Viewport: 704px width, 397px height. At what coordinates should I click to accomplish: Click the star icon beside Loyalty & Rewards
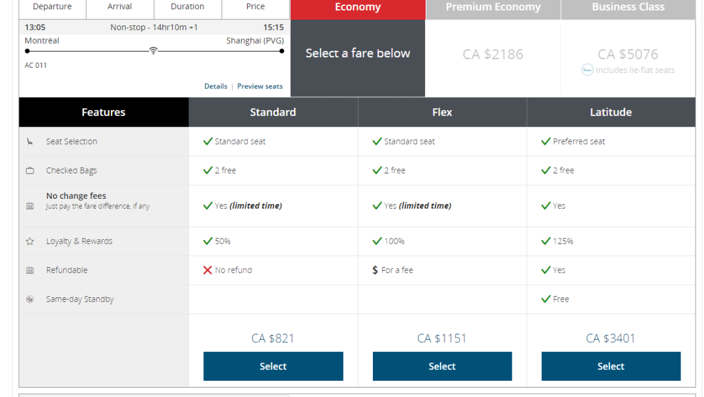[x=29, y=241]
